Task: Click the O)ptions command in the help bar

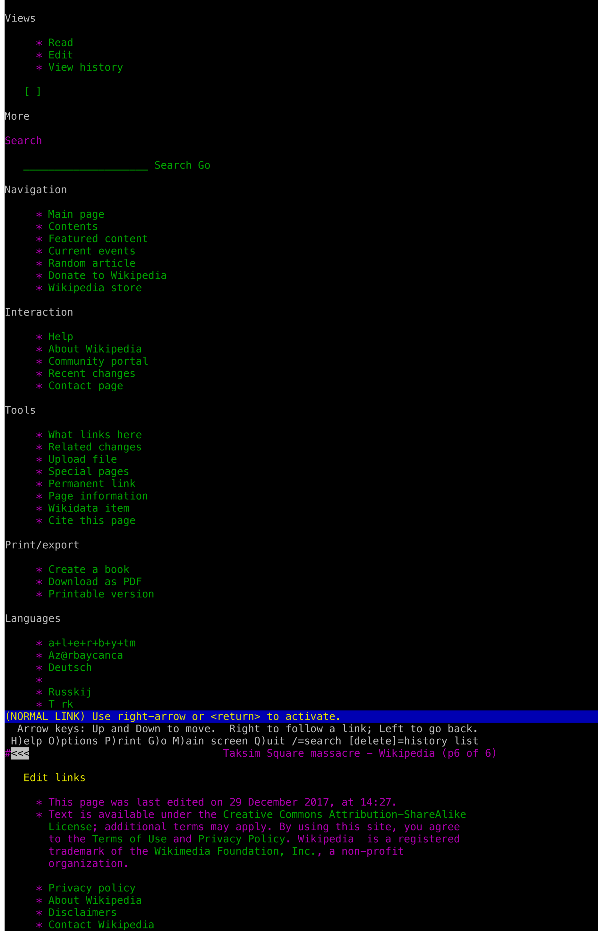Action: tap(73, 741)
